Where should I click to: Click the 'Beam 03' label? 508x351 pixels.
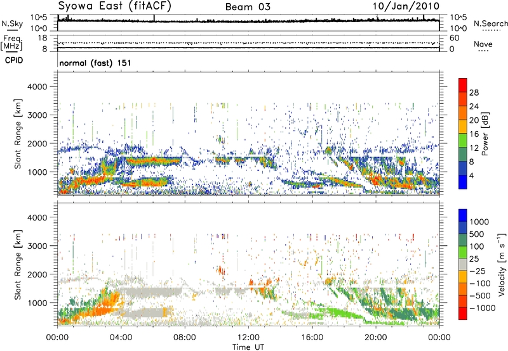click(248, 7)
